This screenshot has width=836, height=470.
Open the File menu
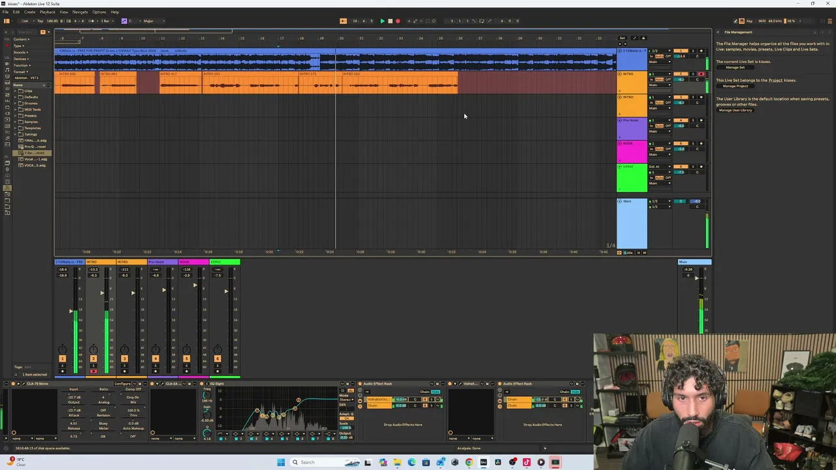(5, 12)
